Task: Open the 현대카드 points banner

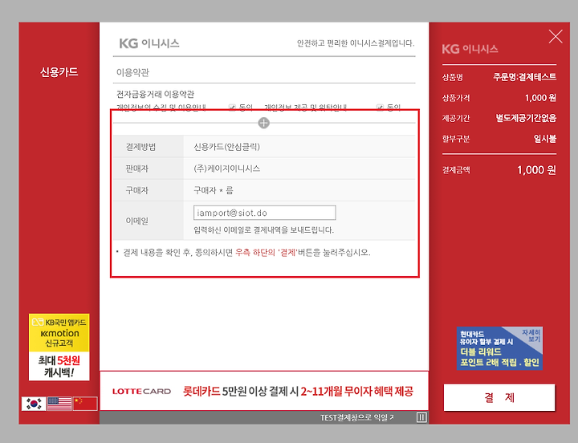Action: 499,348
